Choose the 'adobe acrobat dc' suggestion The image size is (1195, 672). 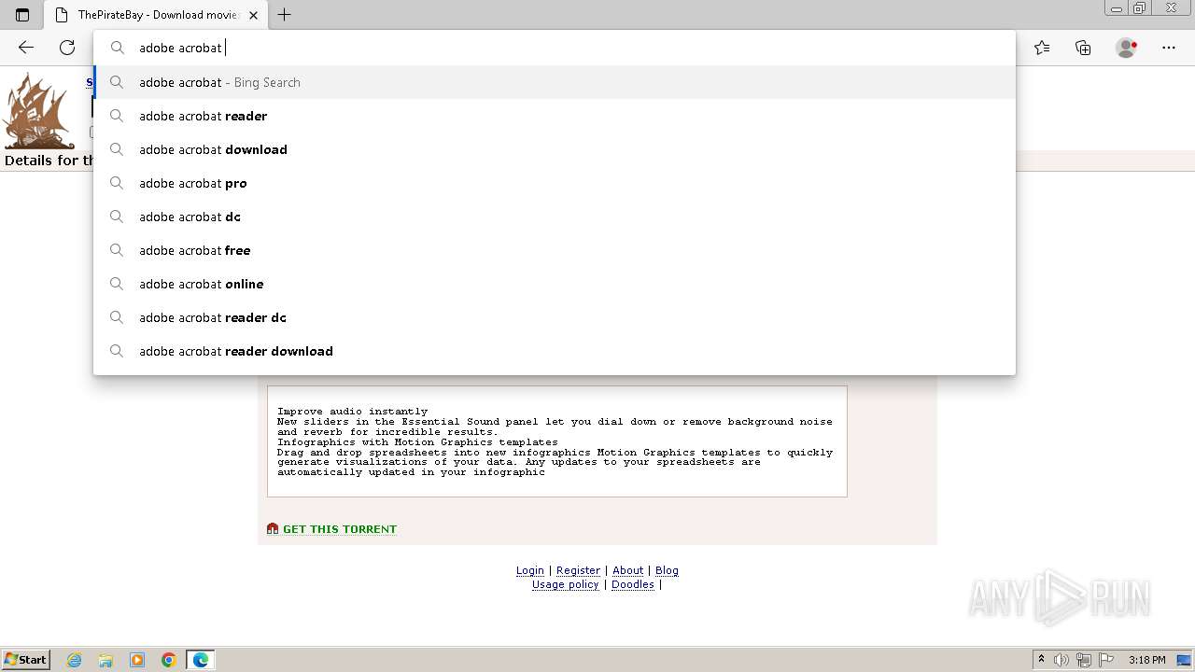[x=555, y=217]
